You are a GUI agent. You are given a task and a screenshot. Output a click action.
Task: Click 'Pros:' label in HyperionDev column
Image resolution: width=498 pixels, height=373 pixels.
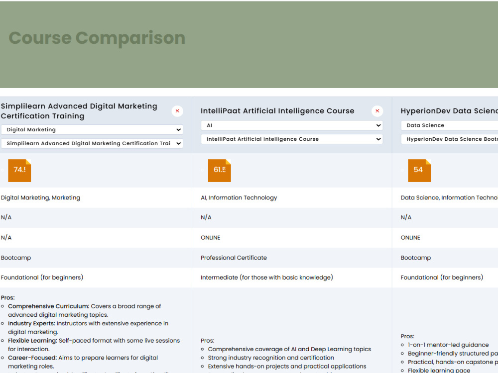407,336
